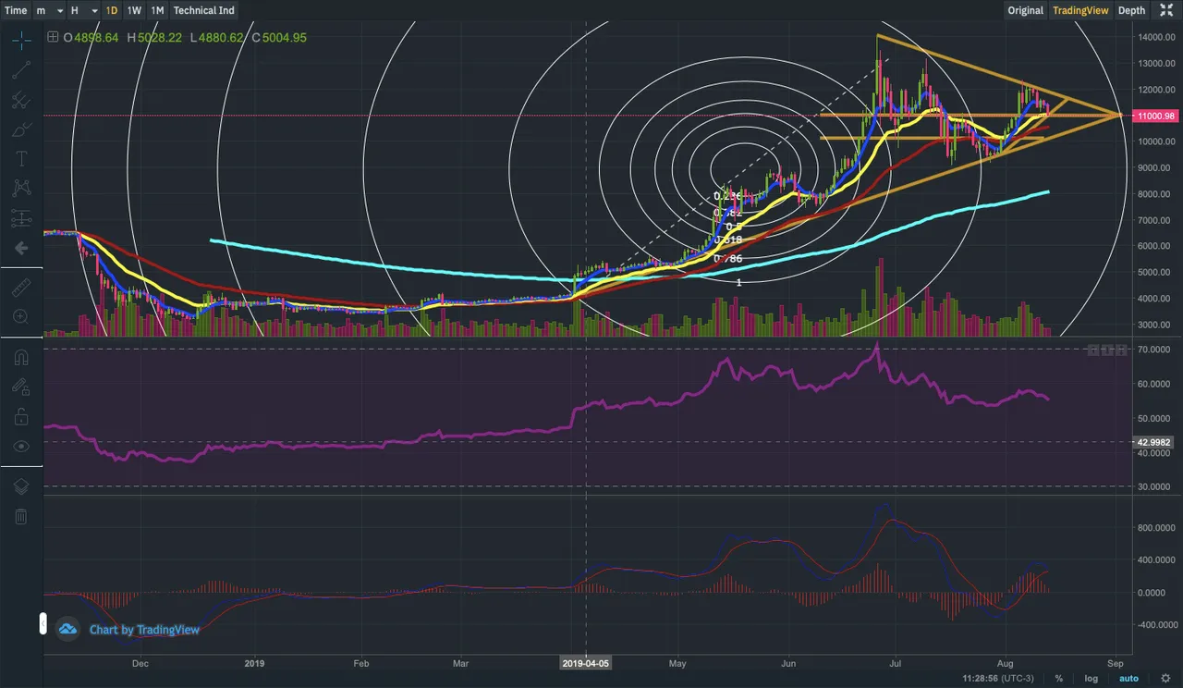Toggle auto scale mode
The height and width of the screenshot is (688, 1183).
pos(1128,679)
